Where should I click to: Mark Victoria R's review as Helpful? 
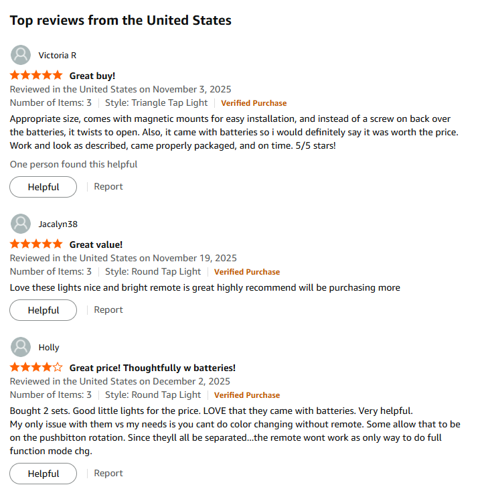pyautogui.click(x=44, y=187)
